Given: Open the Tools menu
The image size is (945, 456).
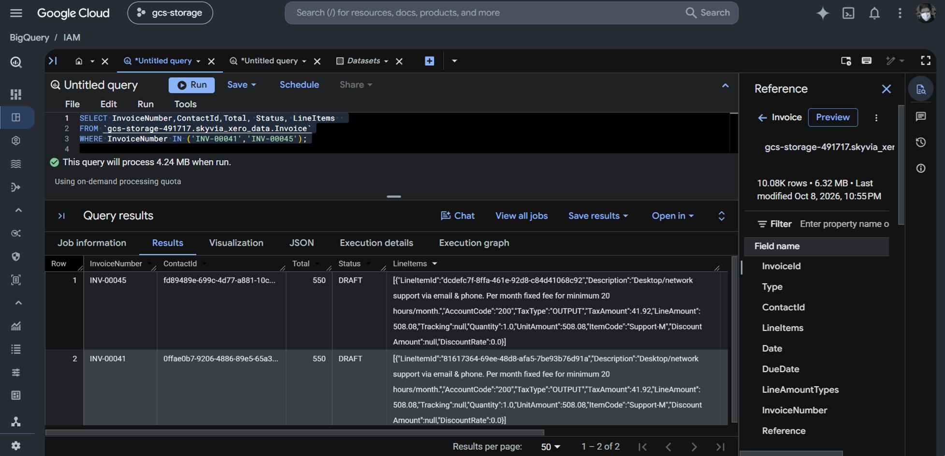Looking at the screenshot, I should point(185,104).
